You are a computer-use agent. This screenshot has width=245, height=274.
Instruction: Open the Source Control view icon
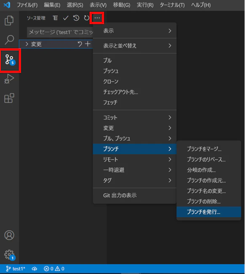pos(10,60)
